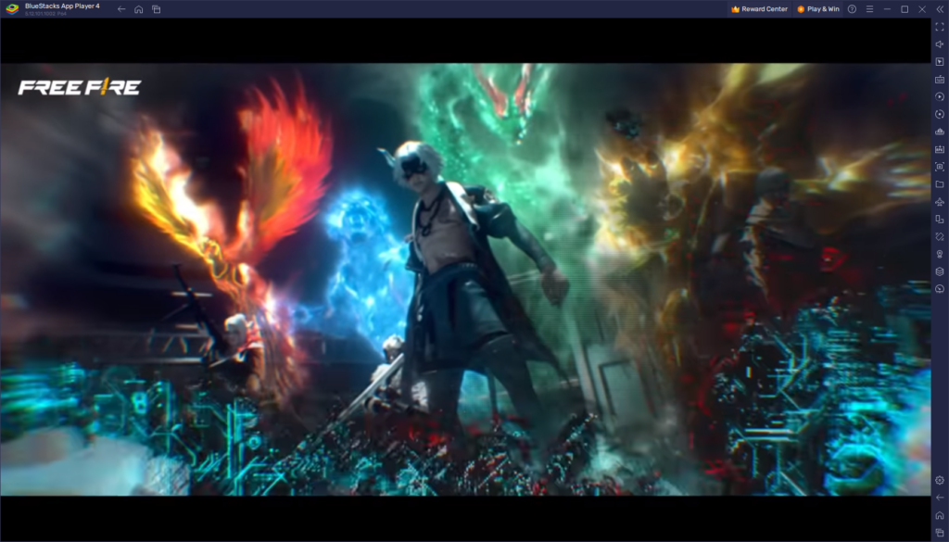Click the Free Fire logo on splash screen
Screen dimensions: 949x542
click(80, 88)
